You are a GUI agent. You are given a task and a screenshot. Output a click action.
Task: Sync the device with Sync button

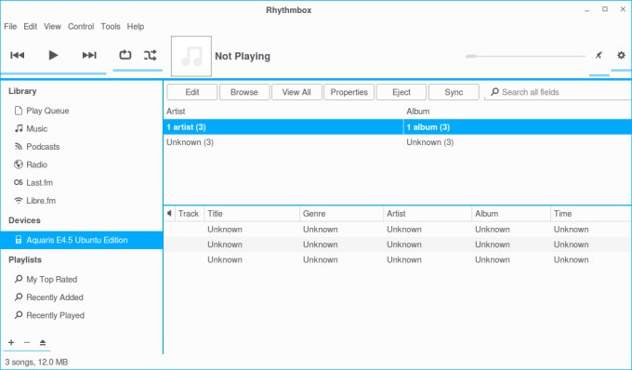[454, 92]
